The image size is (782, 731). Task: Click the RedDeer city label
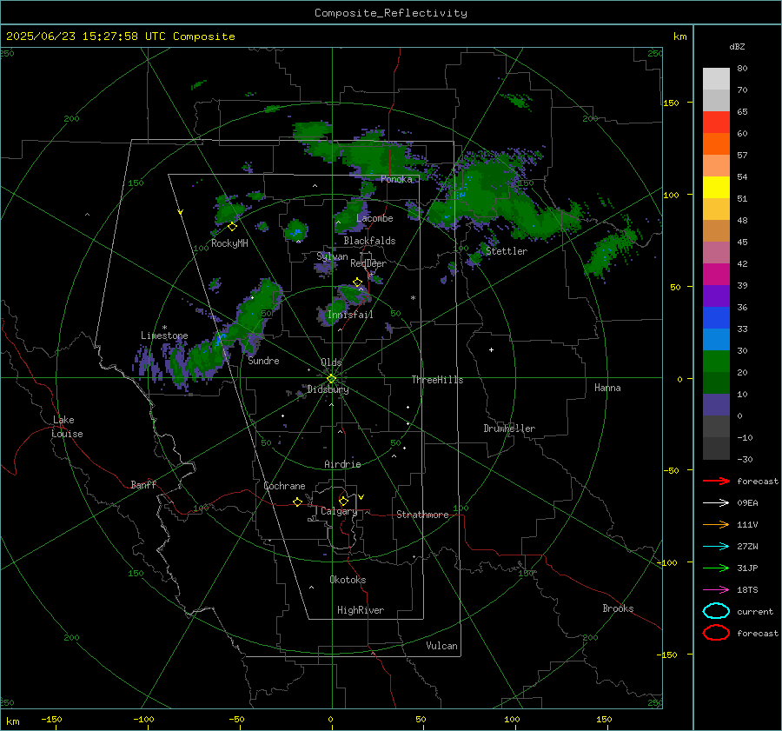368,263
